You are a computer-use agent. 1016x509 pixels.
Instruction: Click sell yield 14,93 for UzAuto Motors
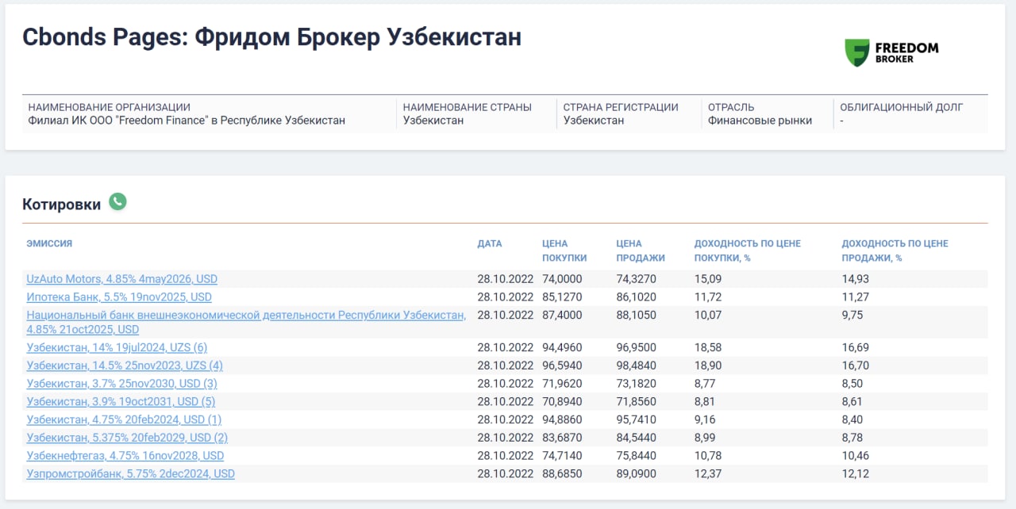[856, 279]
